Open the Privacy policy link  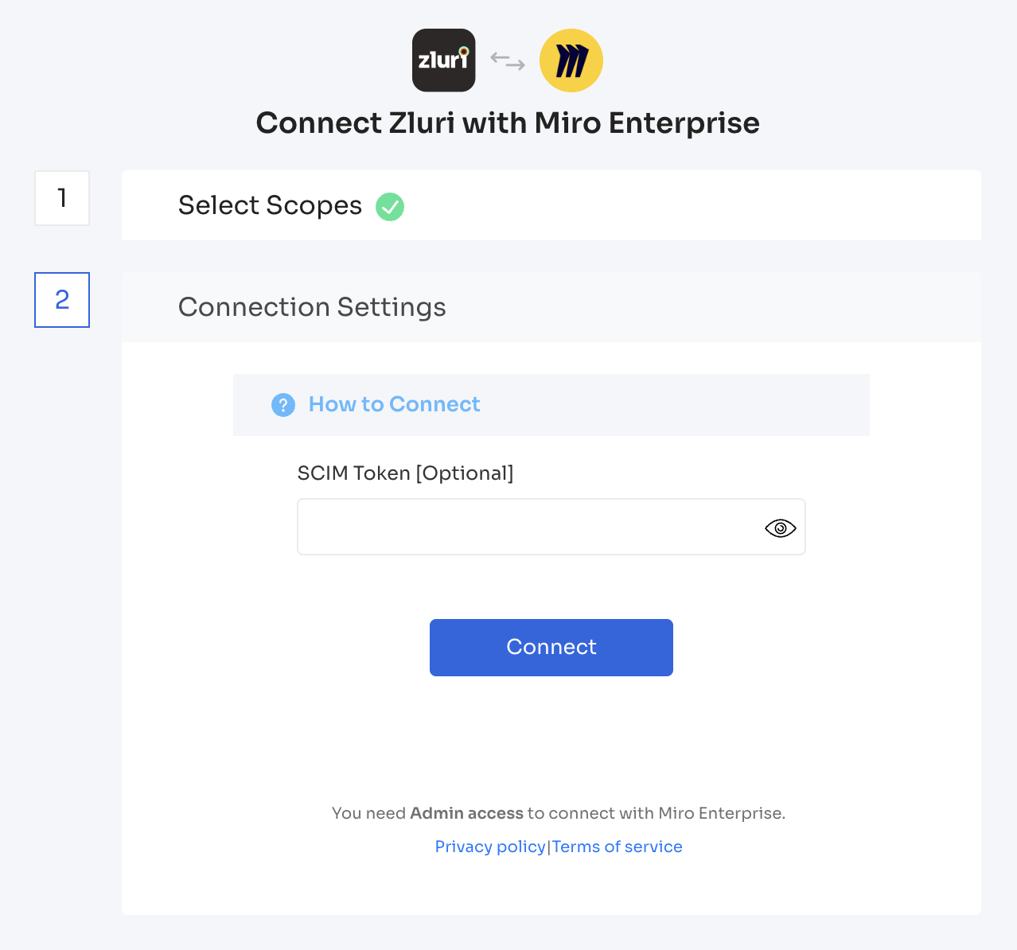pos(490,847)
